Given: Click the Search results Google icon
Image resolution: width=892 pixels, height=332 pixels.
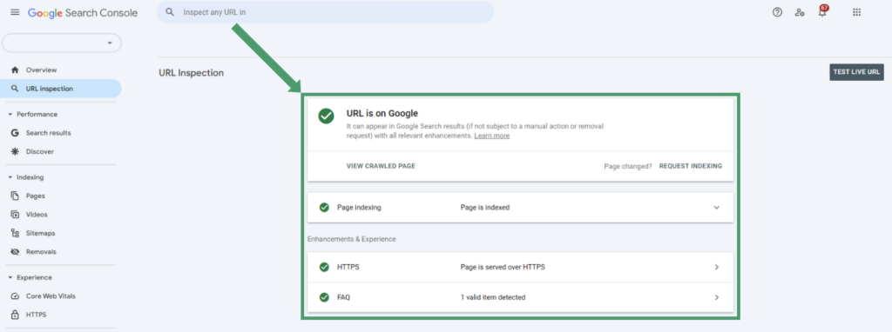Looking at the screenshot, I should tap(16, 133).
